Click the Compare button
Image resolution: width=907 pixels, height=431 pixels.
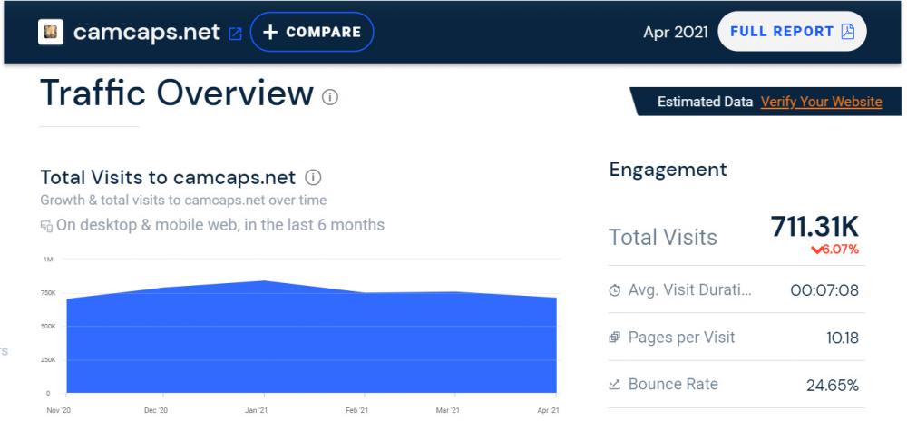[312, 32]
